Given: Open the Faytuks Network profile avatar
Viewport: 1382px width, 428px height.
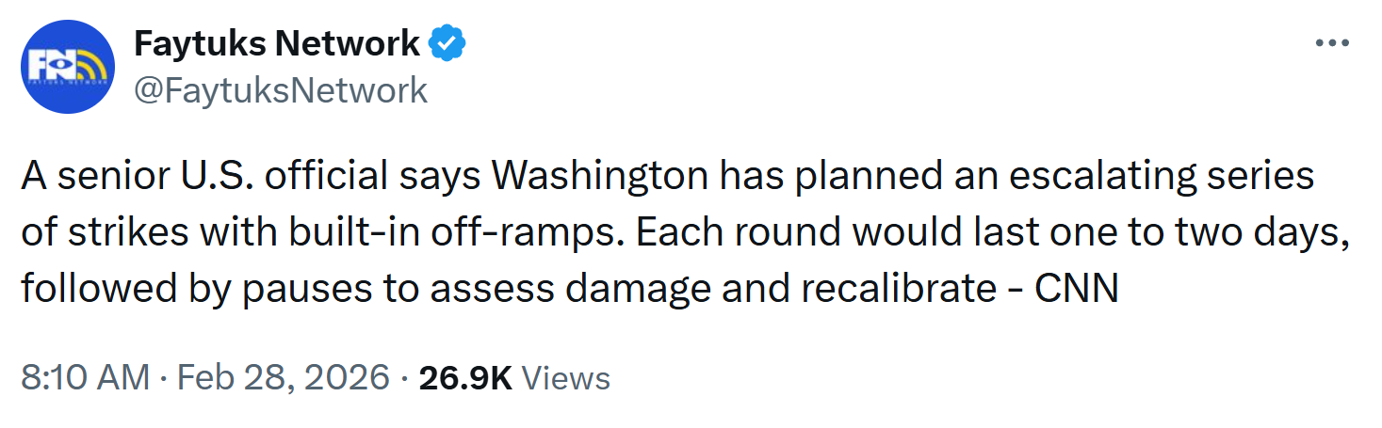Looking at the screenshot, I should coord(67,67).
